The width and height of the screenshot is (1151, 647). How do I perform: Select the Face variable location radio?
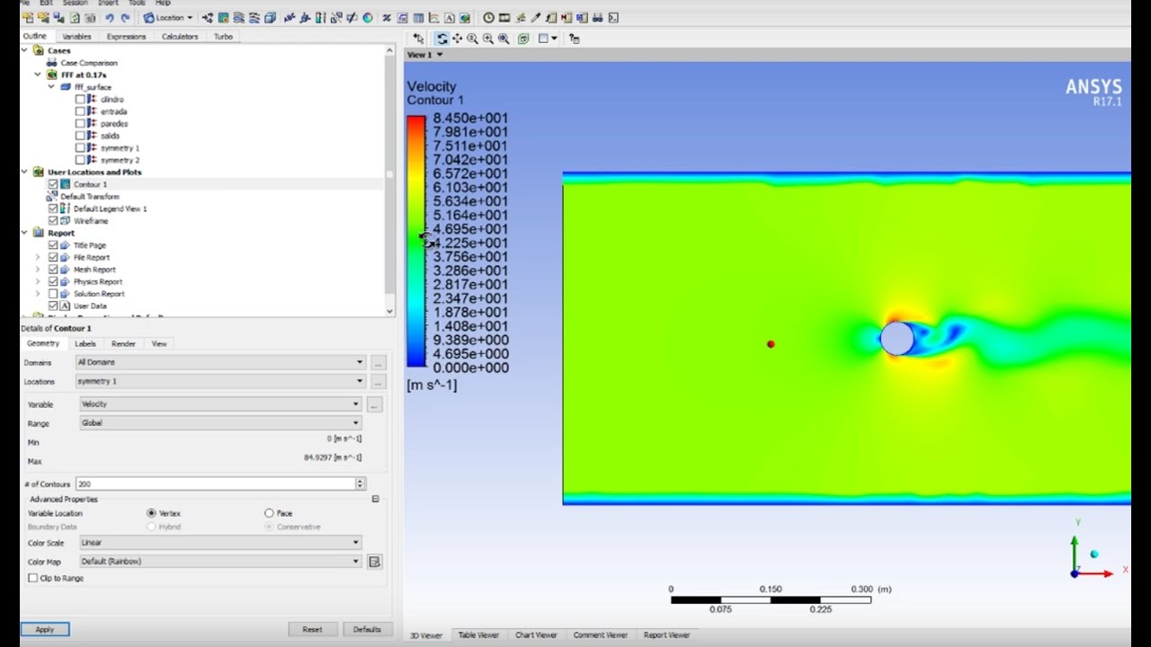269,513
